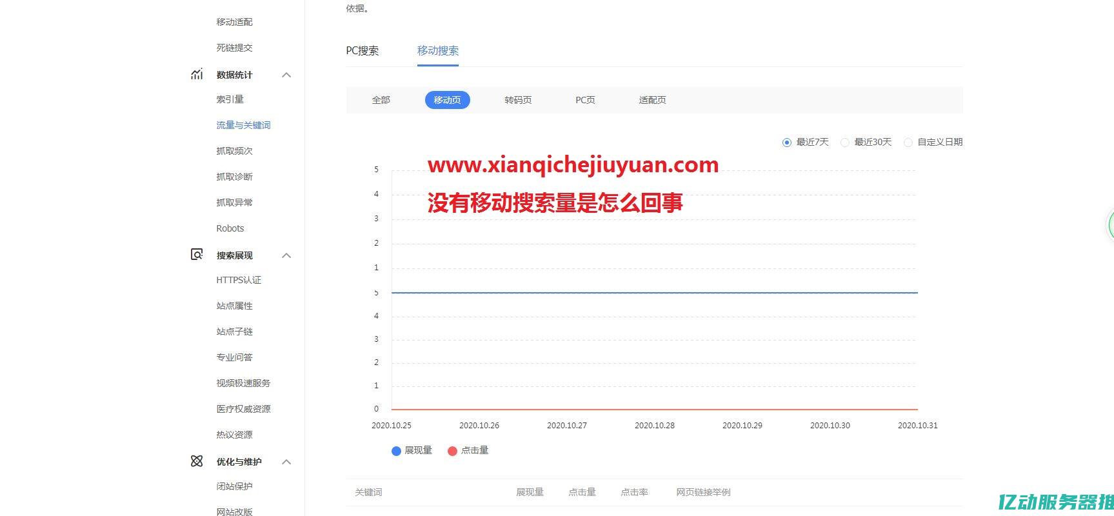1114x516 pixels.
Task: Click the 点击率 column header
Action: click(634, 492)
